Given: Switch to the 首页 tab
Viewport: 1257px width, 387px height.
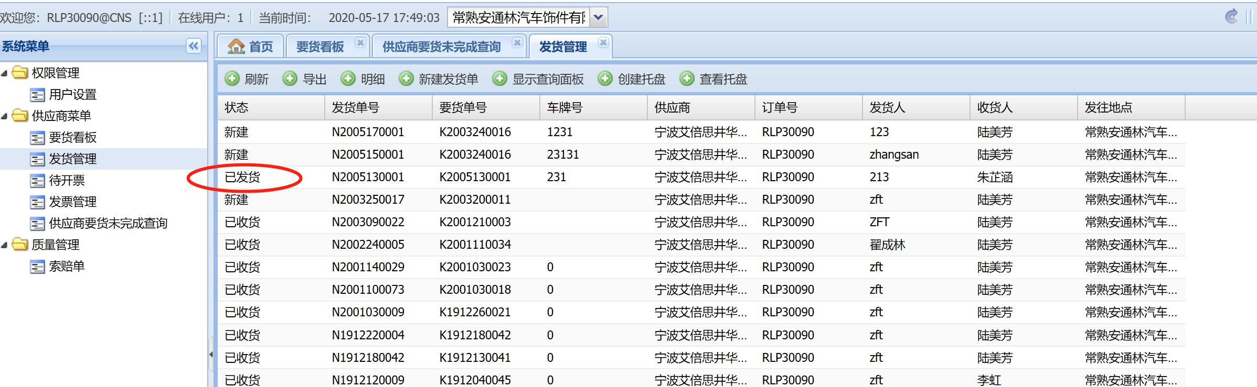Looking at the screenshot, I should (250, 47).
